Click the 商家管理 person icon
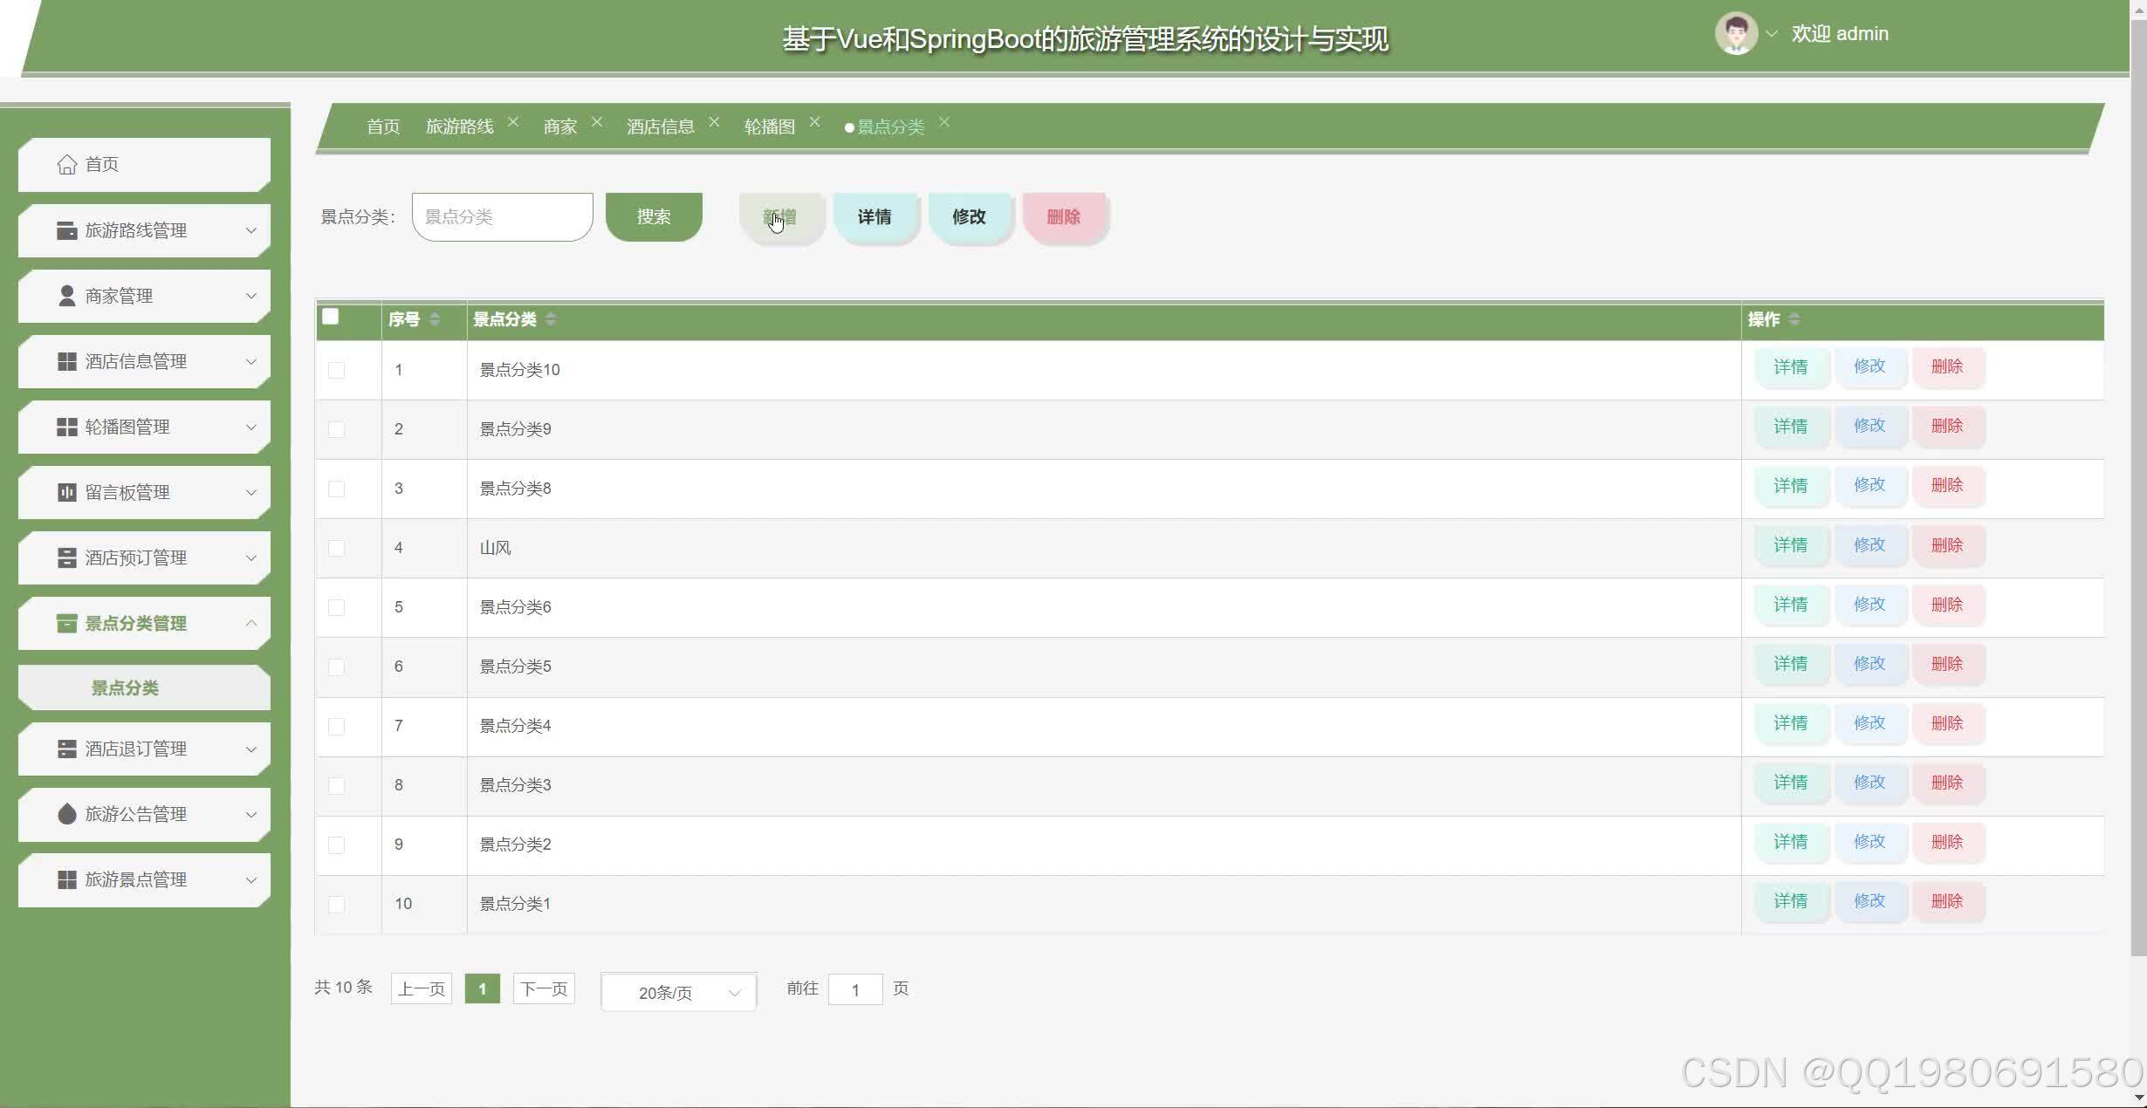Viewport: 2147px width, 1108px height. pyautogui.click(x=66, y=296)
